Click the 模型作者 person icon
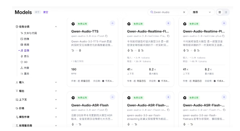The height and width of the screenshot is (131, 240). pos(17,117)
